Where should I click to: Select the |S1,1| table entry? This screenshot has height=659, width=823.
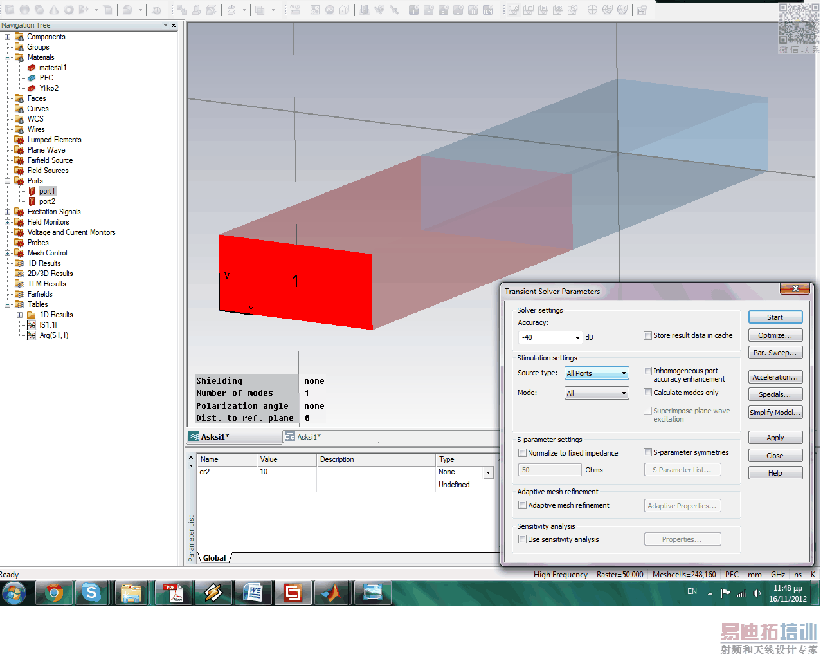(x=48, y=325)
